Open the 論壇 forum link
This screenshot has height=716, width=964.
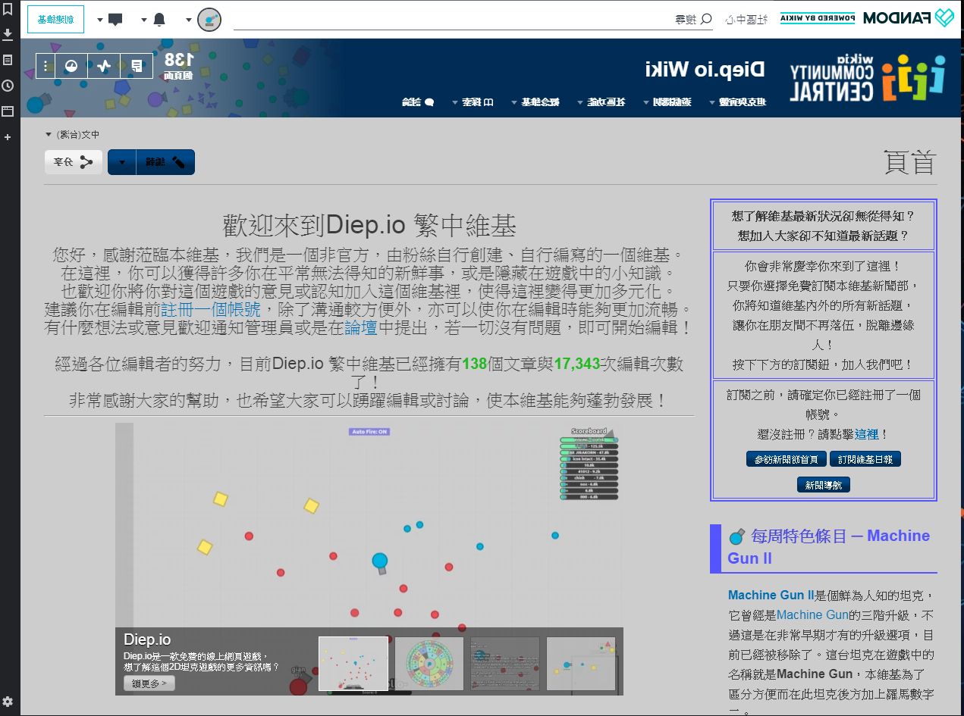361,328
